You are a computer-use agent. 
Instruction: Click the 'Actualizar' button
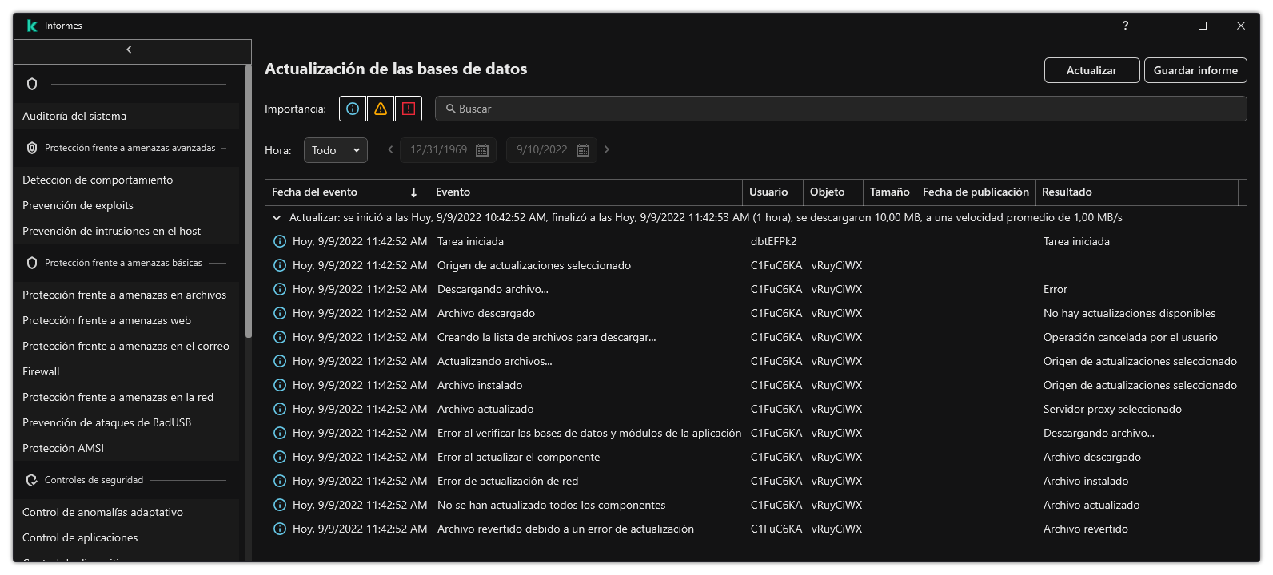pos(1091,70)
